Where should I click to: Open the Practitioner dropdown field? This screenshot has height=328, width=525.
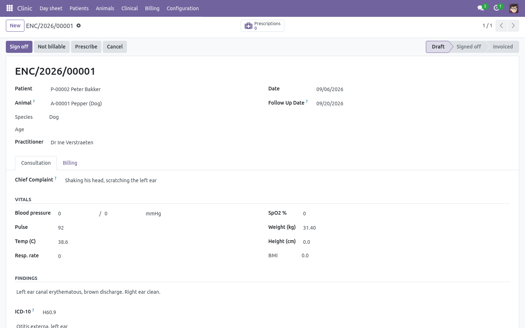click(153, 142)
